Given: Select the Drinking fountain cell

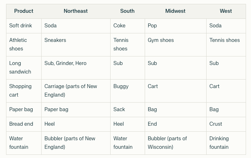Looking at the screenshot, I should coord(219,143).
